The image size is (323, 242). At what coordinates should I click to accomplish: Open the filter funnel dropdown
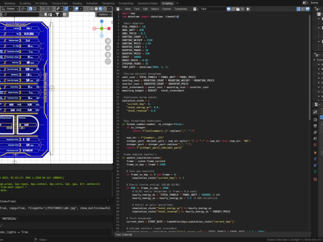pos(59,15)
